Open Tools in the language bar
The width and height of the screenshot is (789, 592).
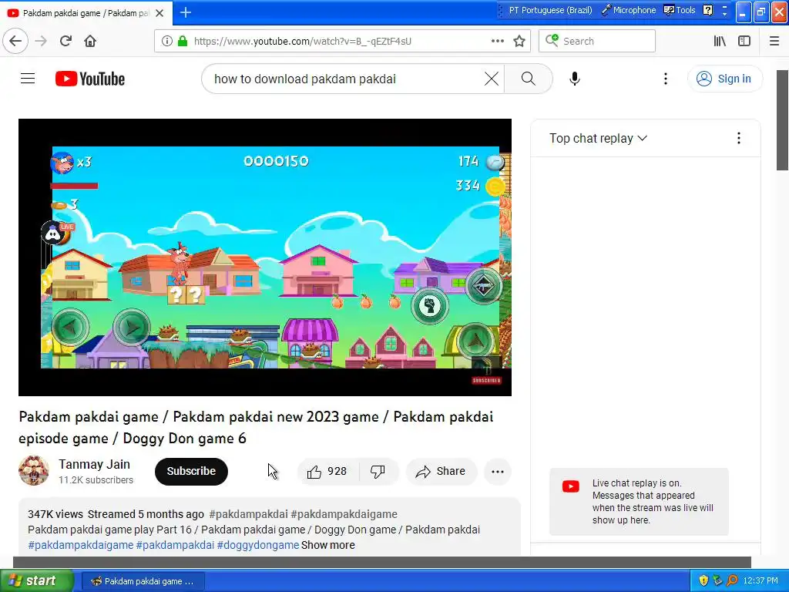point(680,10)
